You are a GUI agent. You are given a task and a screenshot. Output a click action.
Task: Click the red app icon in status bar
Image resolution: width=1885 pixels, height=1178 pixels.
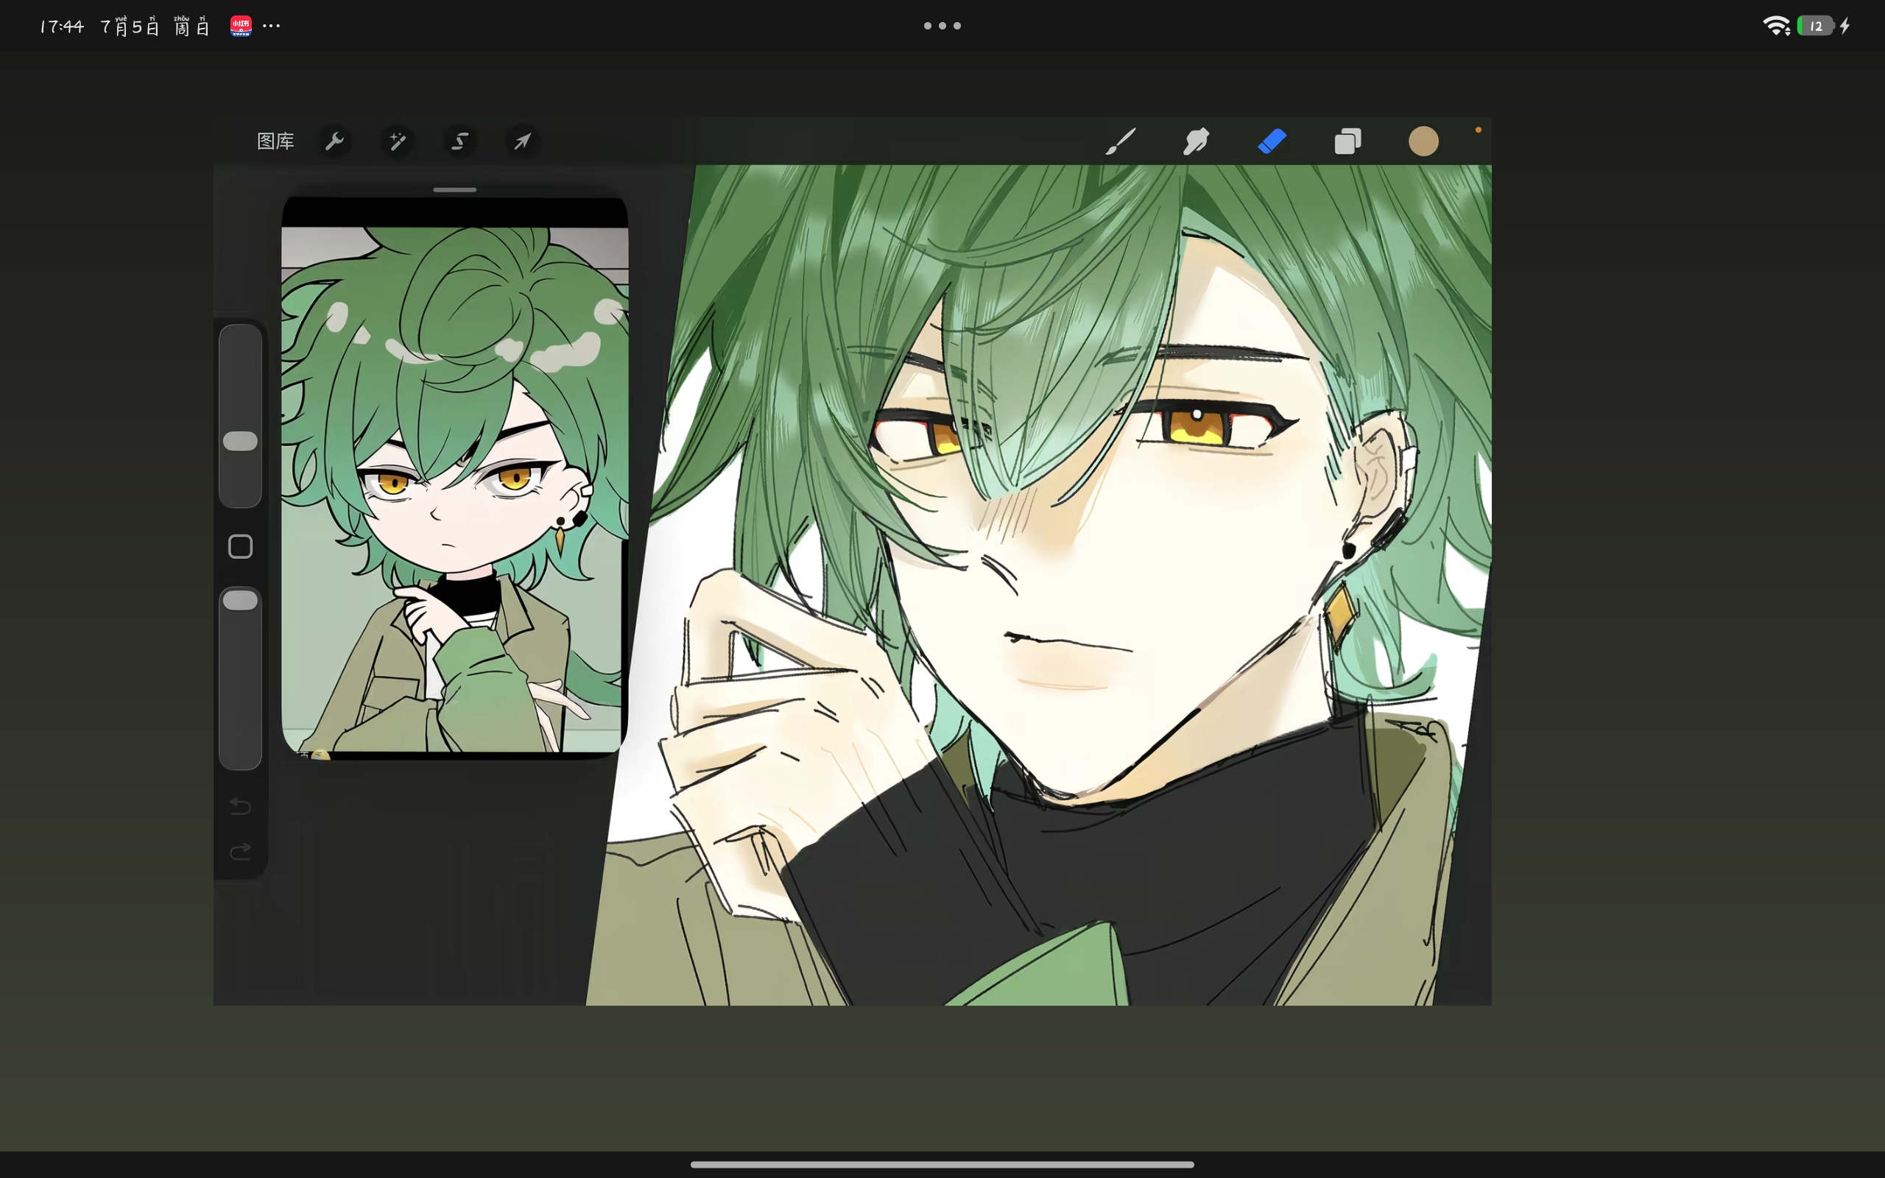click(x=241, y=26)
